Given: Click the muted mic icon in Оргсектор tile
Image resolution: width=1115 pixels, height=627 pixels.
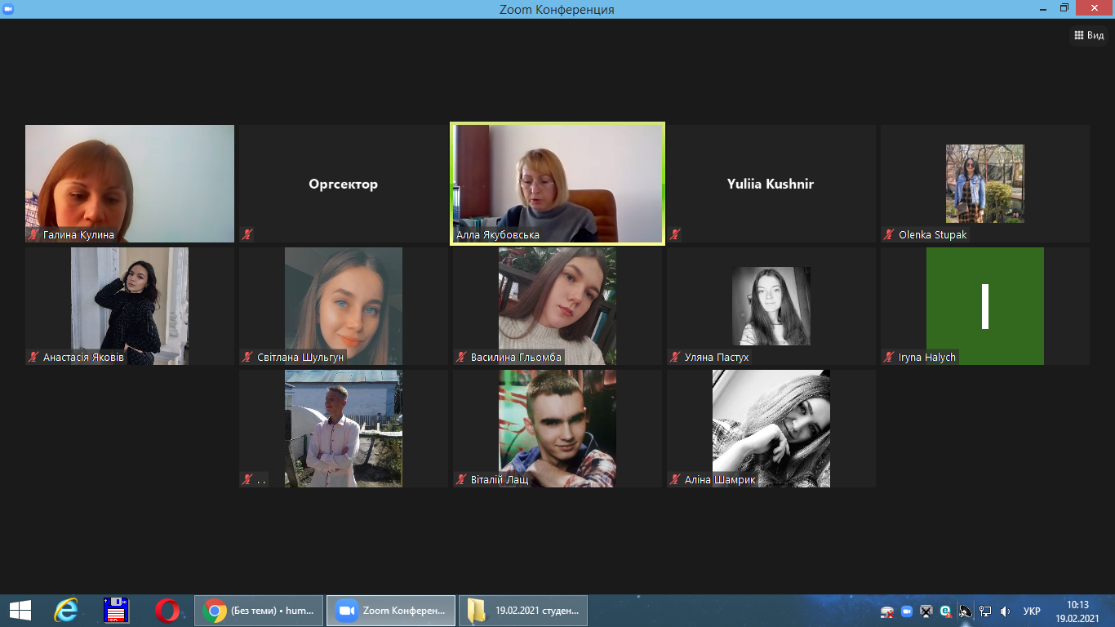Looking at the screenshot, I should [x=247, y=235].
